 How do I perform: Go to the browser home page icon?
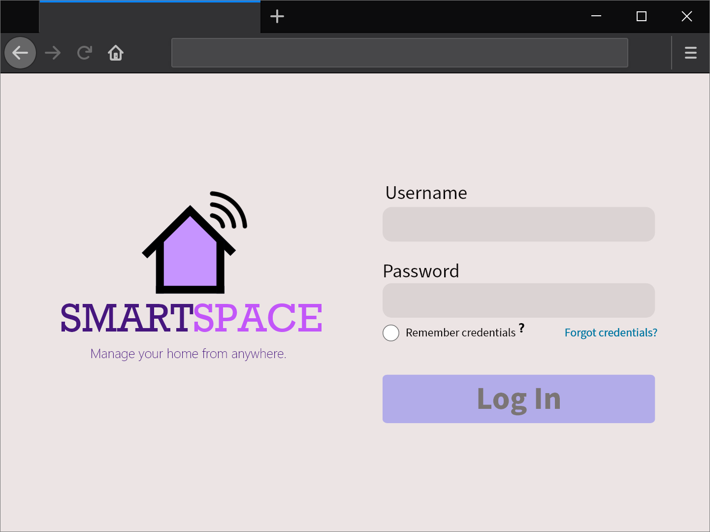116,53
